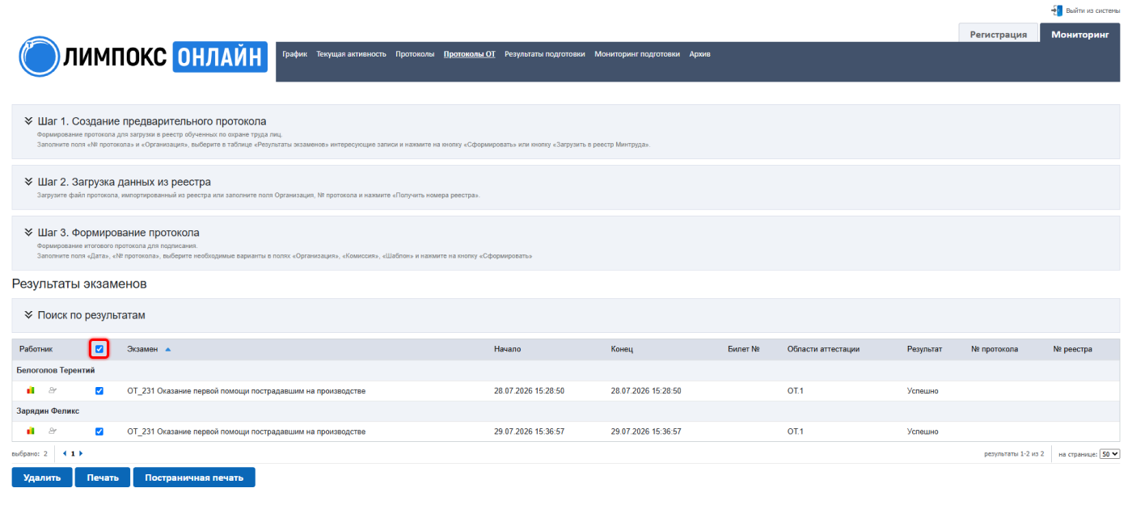Open the results-per-page dropdown showing 50
Image resolution: width=1132 pixels, height=505 pixels.
(1111, 454)
